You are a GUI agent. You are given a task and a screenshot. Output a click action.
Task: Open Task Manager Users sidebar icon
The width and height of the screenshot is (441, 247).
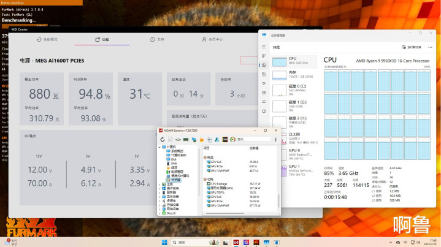coord(264,93)
